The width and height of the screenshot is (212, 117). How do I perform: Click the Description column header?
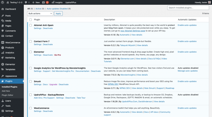pos(109,20)
